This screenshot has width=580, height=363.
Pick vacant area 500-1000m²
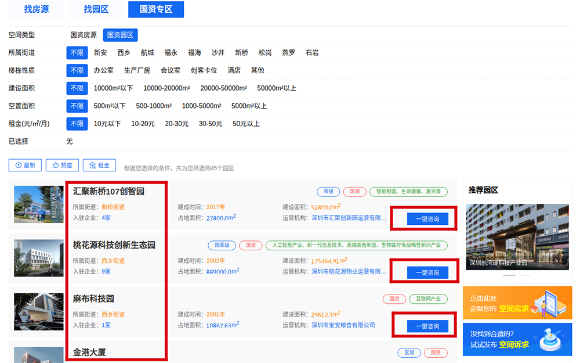tap(154, 106)
